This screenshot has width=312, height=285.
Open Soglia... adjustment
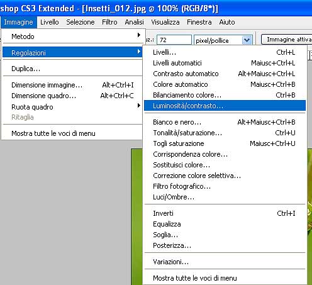tap(225, 235)
